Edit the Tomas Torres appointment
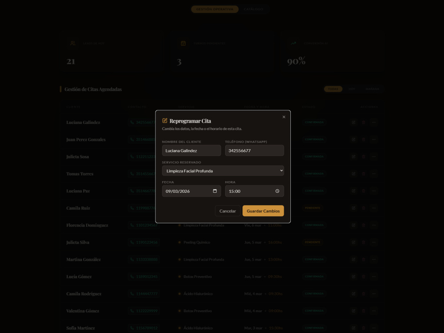This screenshot has height=333, width=444. point(353,174)
